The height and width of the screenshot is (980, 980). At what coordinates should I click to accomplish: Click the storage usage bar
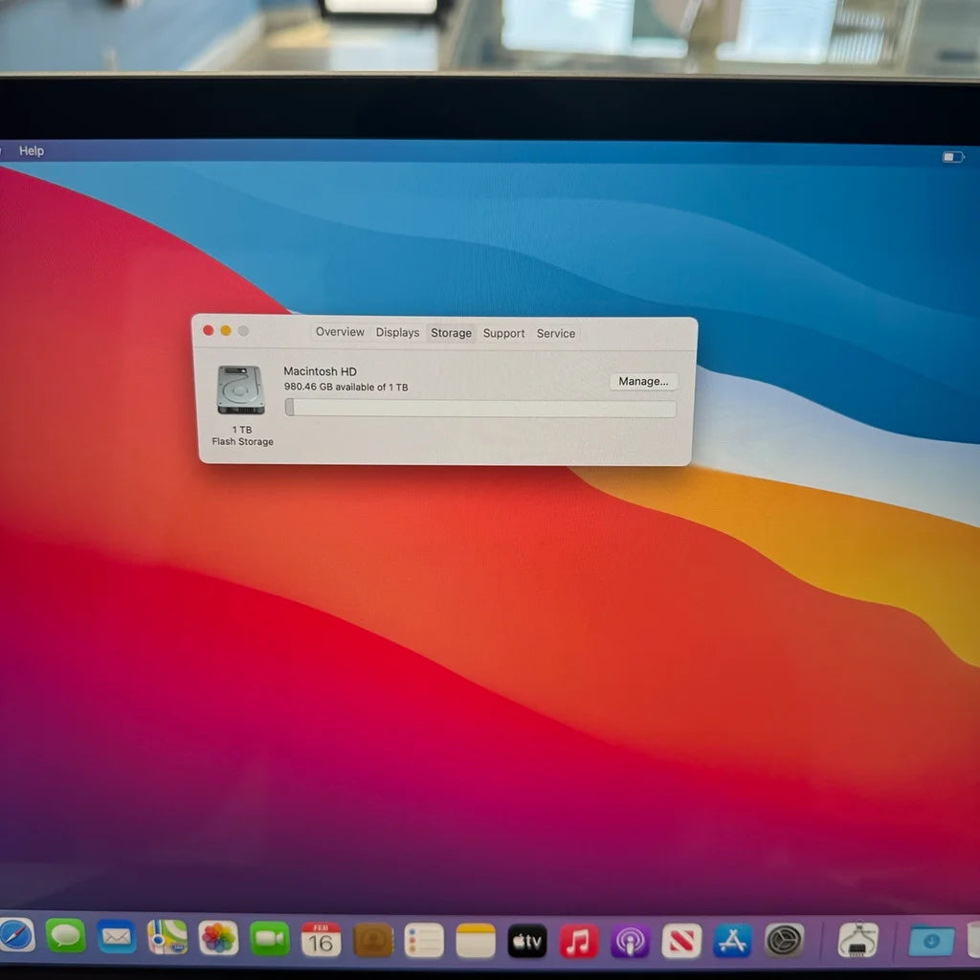(x=480, y=408)
